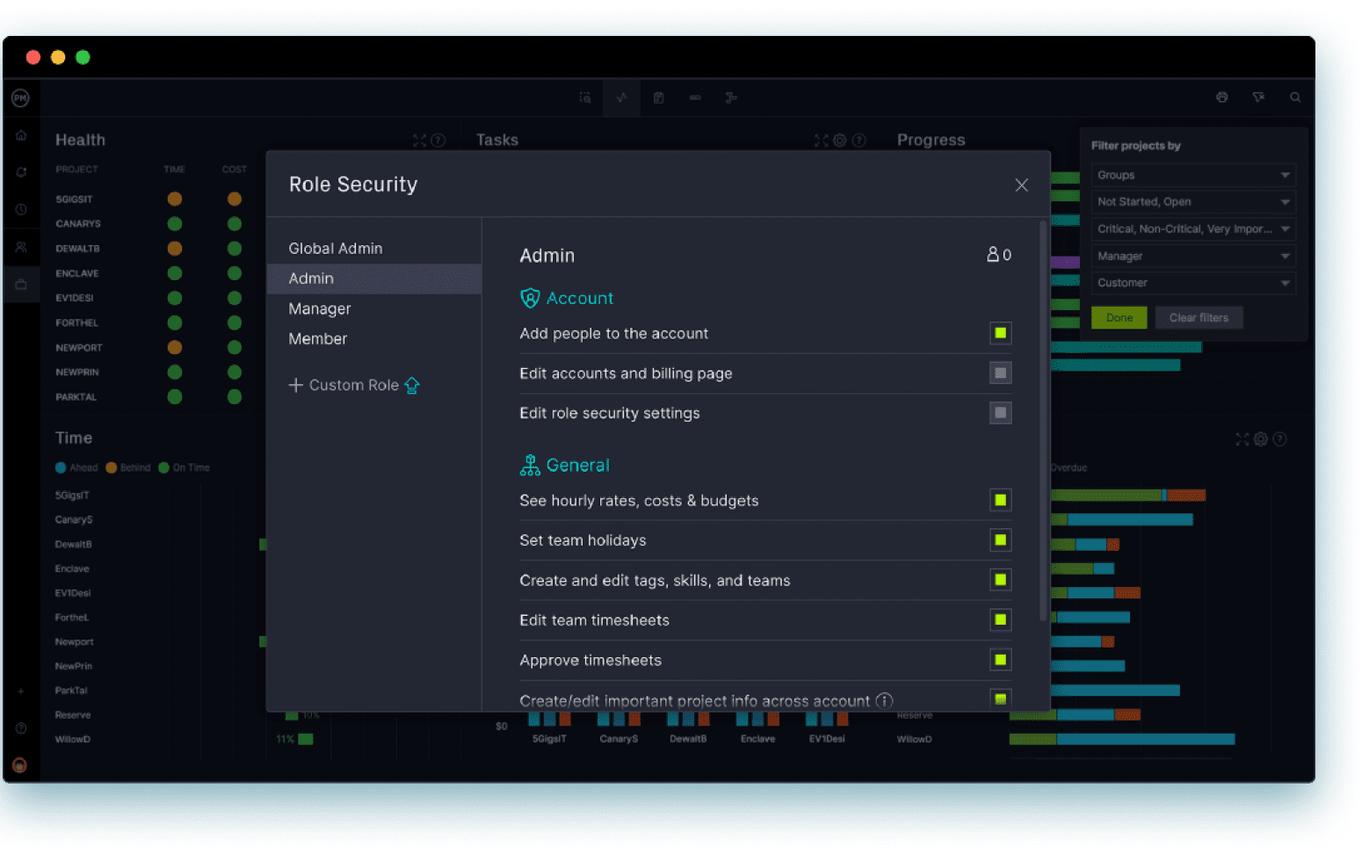
Task: Open the search magnifier in top right
Action: 1295,98
